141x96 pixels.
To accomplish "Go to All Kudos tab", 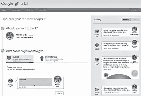I will 30,10.
